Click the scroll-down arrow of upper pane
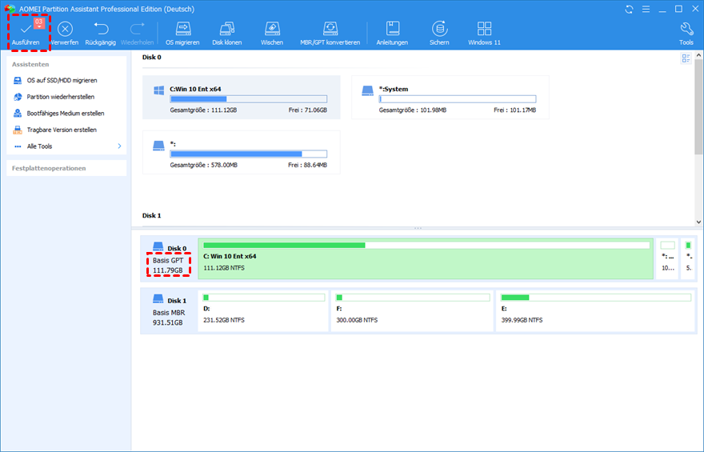704x452 pixels. [698, 222]
